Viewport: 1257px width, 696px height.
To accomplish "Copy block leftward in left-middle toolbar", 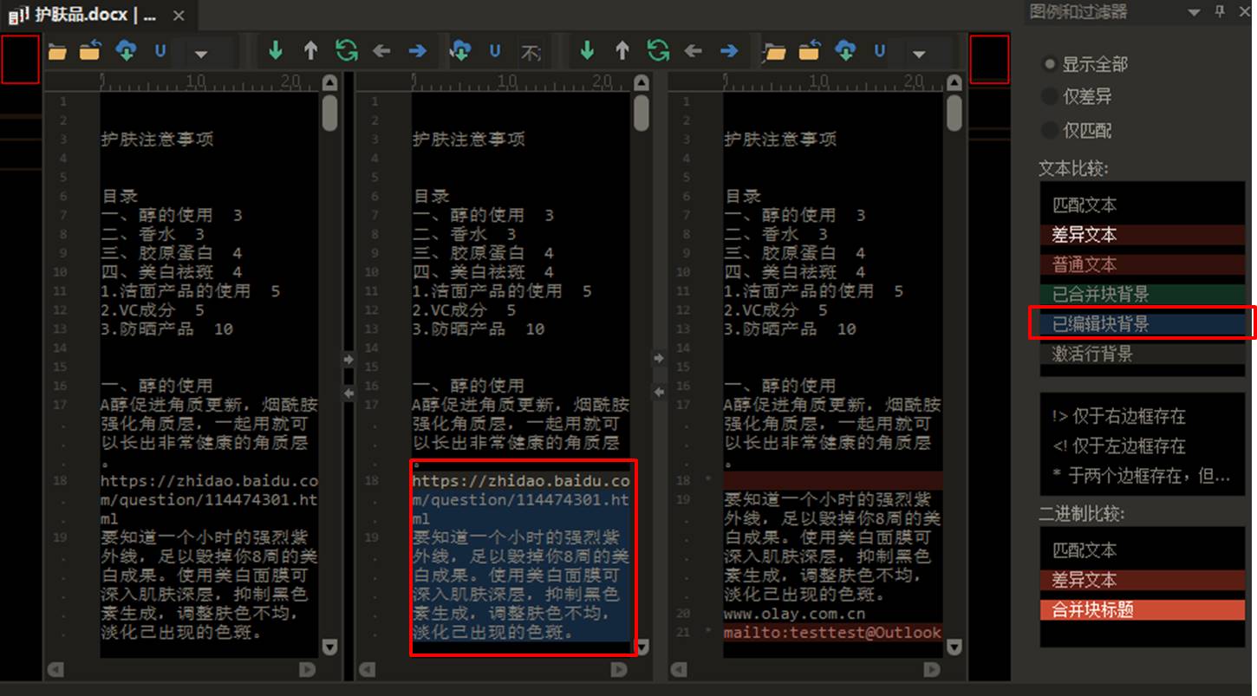I will [381, 52].
